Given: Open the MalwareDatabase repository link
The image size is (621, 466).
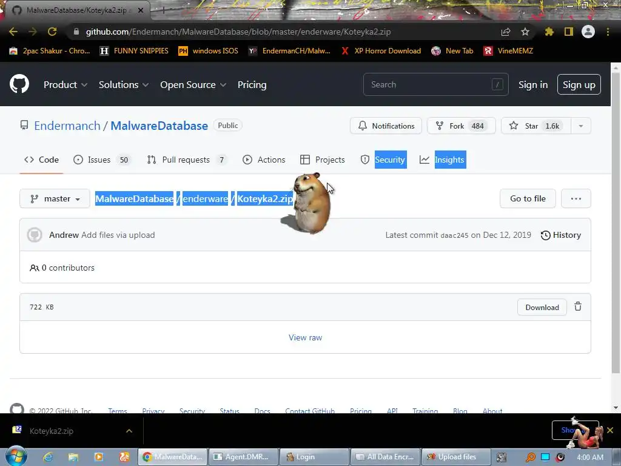Looking at the screenshot, I should pyautogui.click(x=159, y=126).
